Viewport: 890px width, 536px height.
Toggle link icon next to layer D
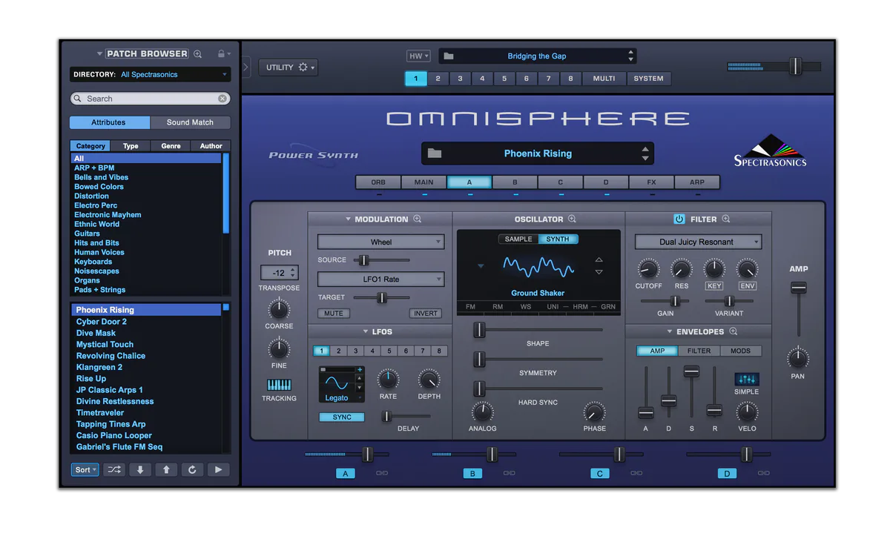[x=763, y=473]
